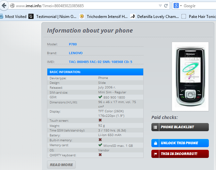Click the PHONE BLACKLIST button
The height and width of the screenshot is (170, 216).
coord(180,127)
